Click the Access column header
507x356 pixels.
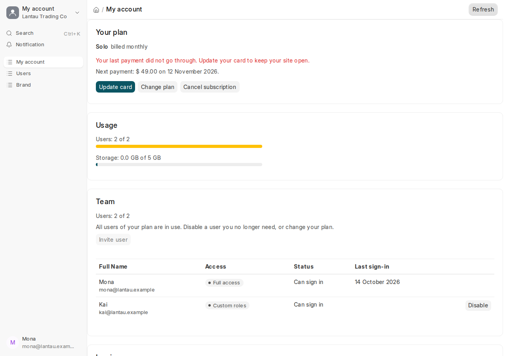pyautogui.click(x=215, y=267)
